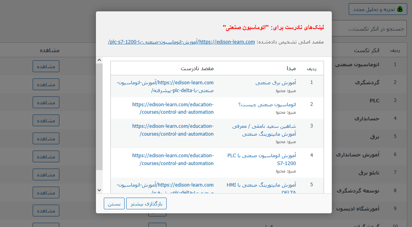Image resolution: width=412 pixels, height=227 pixels.
Task: Click the modal's vertical scrollbar thumb
Action: coord(99,118)
